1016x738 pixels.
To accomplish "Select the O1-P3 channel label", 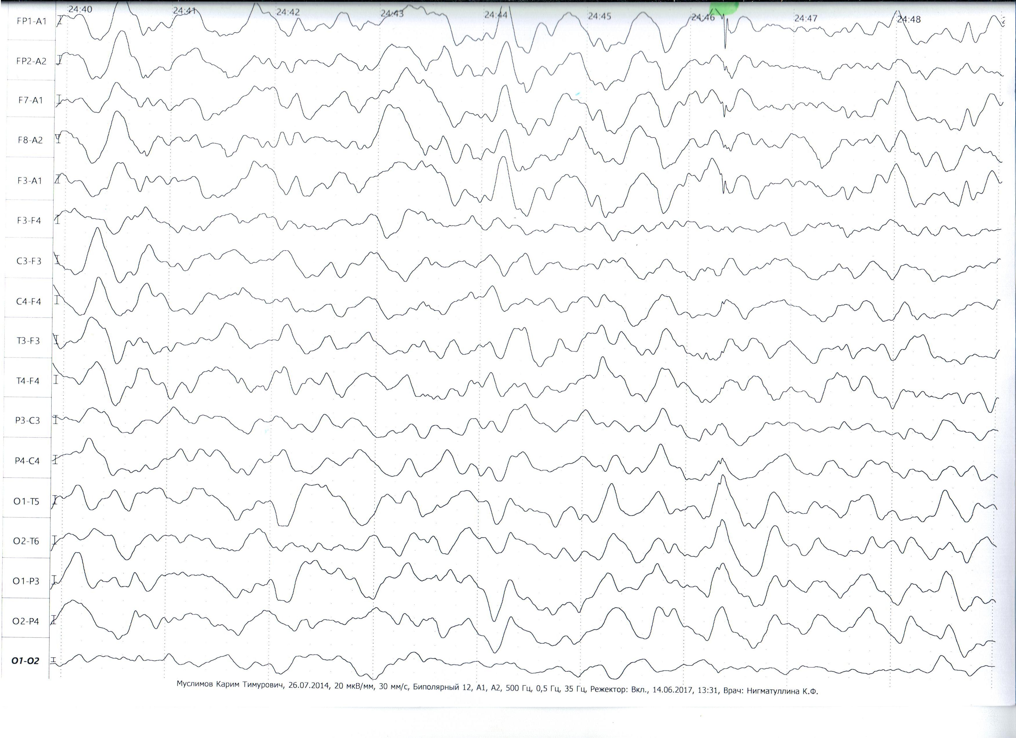I will click(x=25, y=581).
